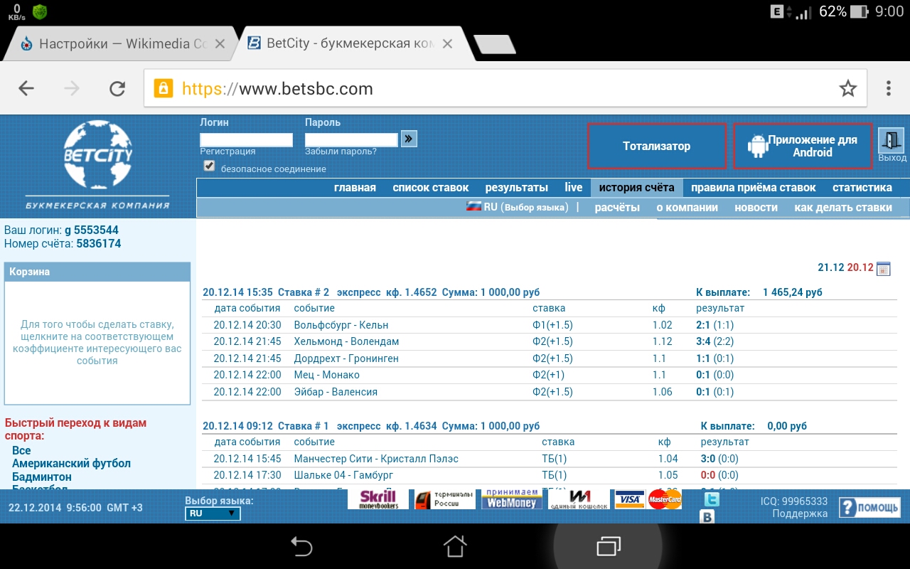
Task: Open статистика menu item
Action: (862, 188)
